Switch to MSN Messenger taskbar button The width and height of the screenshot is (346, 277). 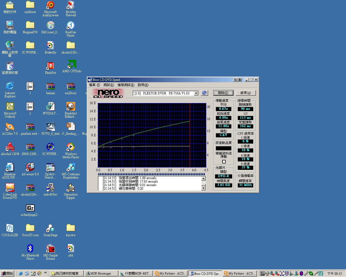click(x=101, y=273)
